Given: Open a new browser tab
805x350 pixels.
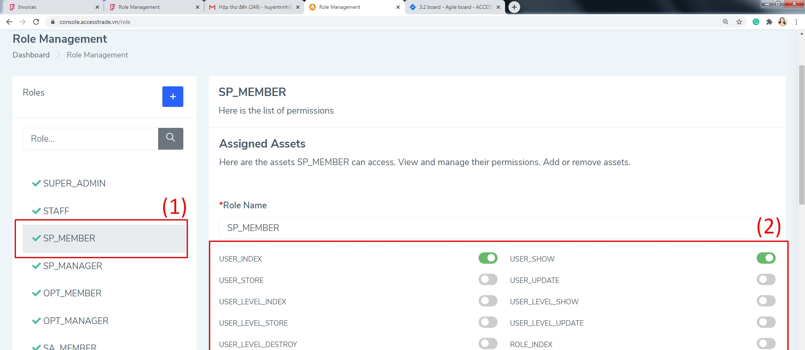Looking at the screenshot, I should click(514, 7).
